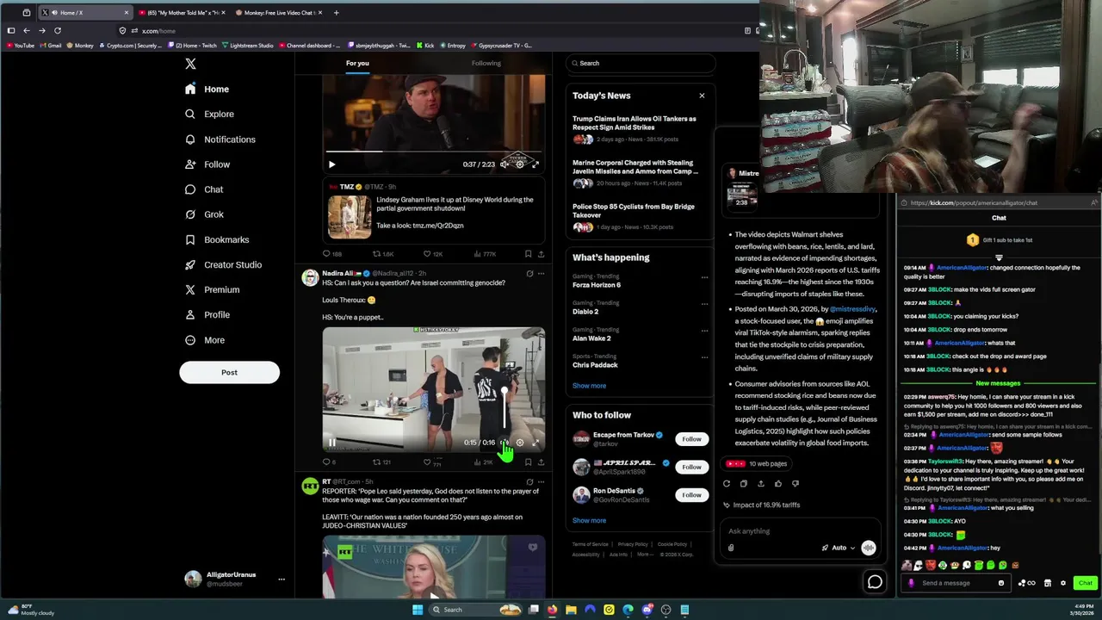Open floating chat bubble button

875,582
